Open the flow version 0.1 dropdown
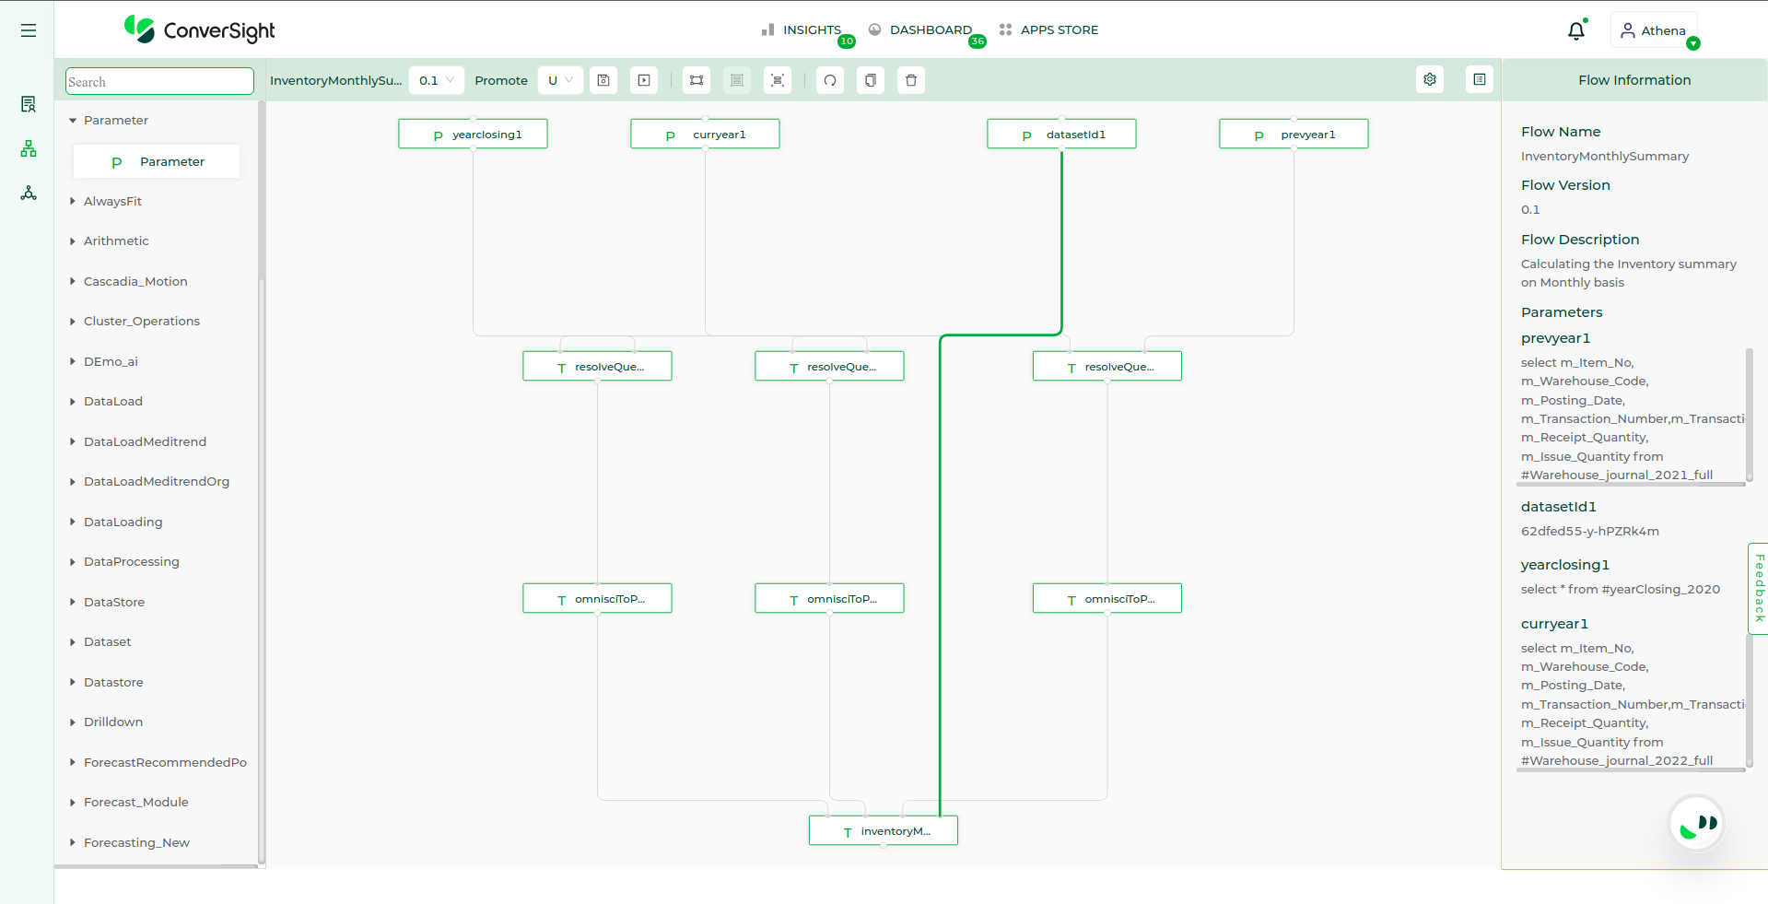The height and width of the screenshot is (904, 1768). [x=437, y=80]
